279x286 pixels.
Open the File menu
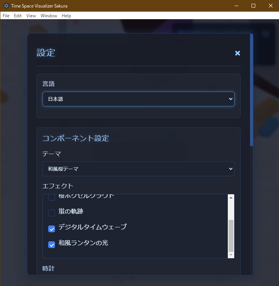(6, 16)
